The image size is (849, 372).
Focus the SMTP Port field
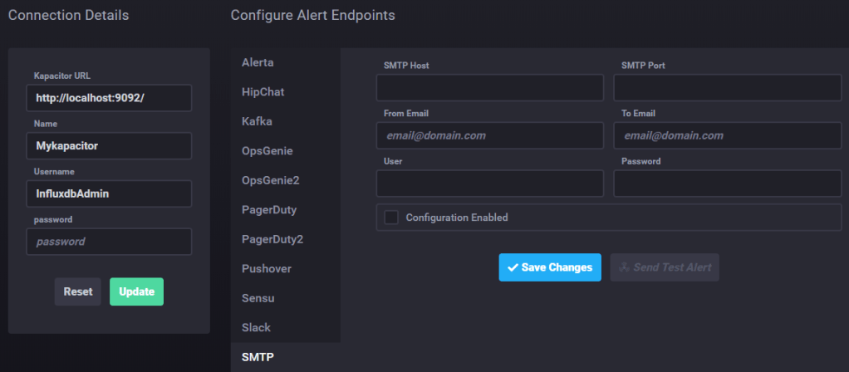(x=727, y=87)
